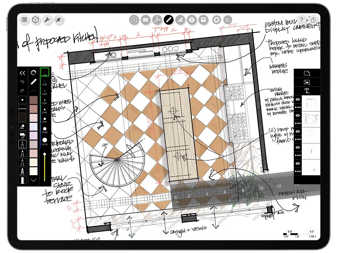Toggle the active ruler tool in top toolbar

(x=168, y=20)
